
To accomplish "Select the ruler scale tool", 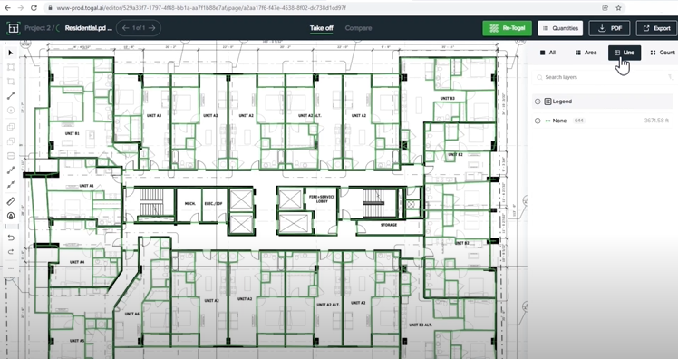I will [11, 201].
